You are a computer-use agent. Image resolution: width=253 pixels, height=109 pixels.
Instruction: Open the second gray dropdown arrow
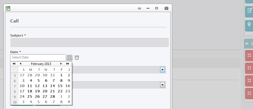pyautogui.click(x=162, y=85)
